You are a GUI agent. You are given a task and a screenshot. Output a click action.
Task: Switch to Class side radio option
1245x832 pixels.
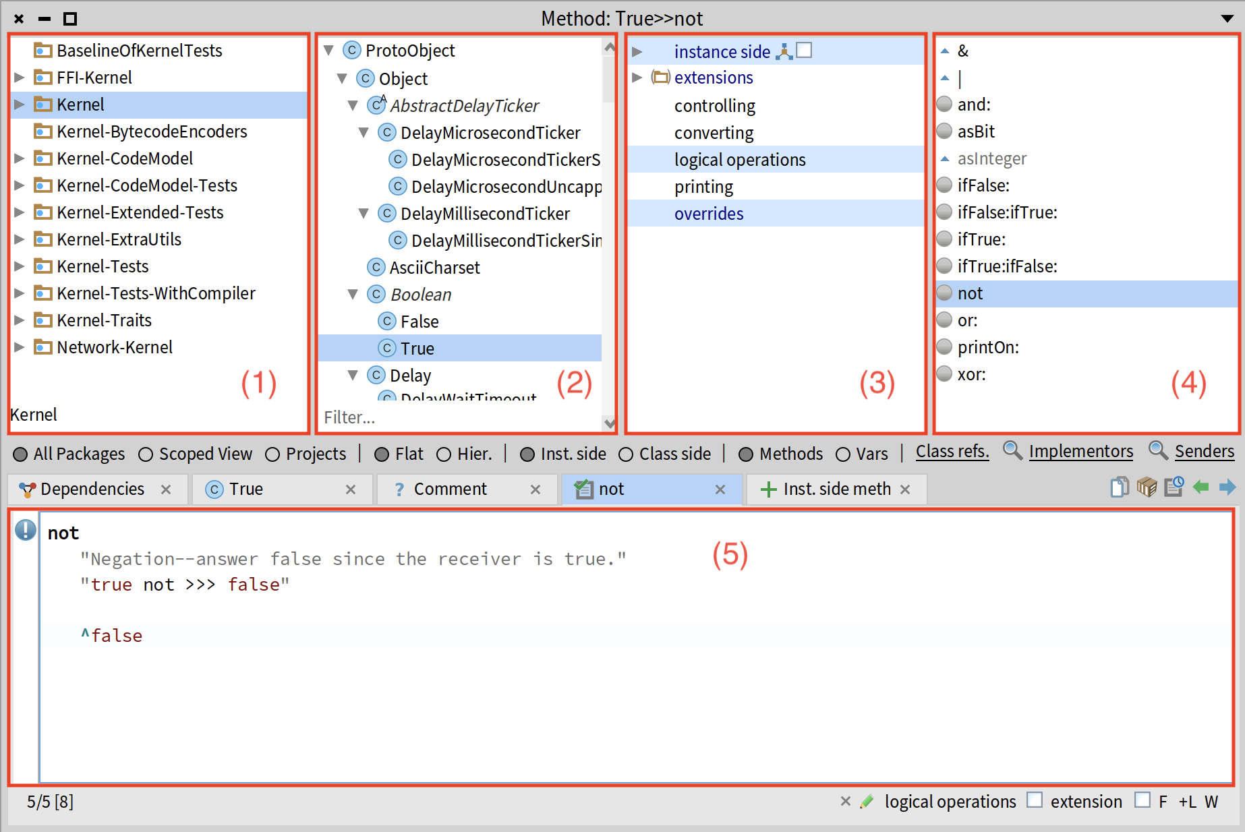[x=626, y=454]
